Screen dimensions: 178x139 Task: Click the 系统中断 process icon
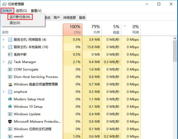(x=10, y=54)
